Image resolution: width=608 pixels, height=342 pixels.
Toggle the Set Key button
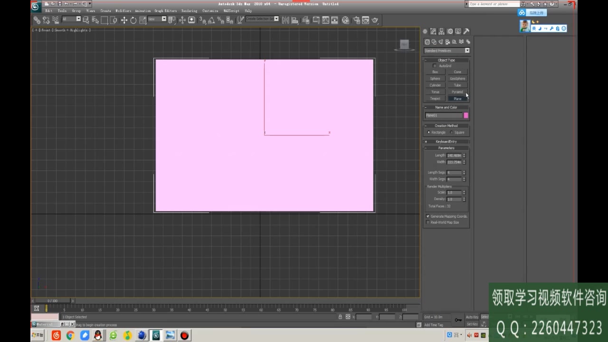(x=472, y=324)
